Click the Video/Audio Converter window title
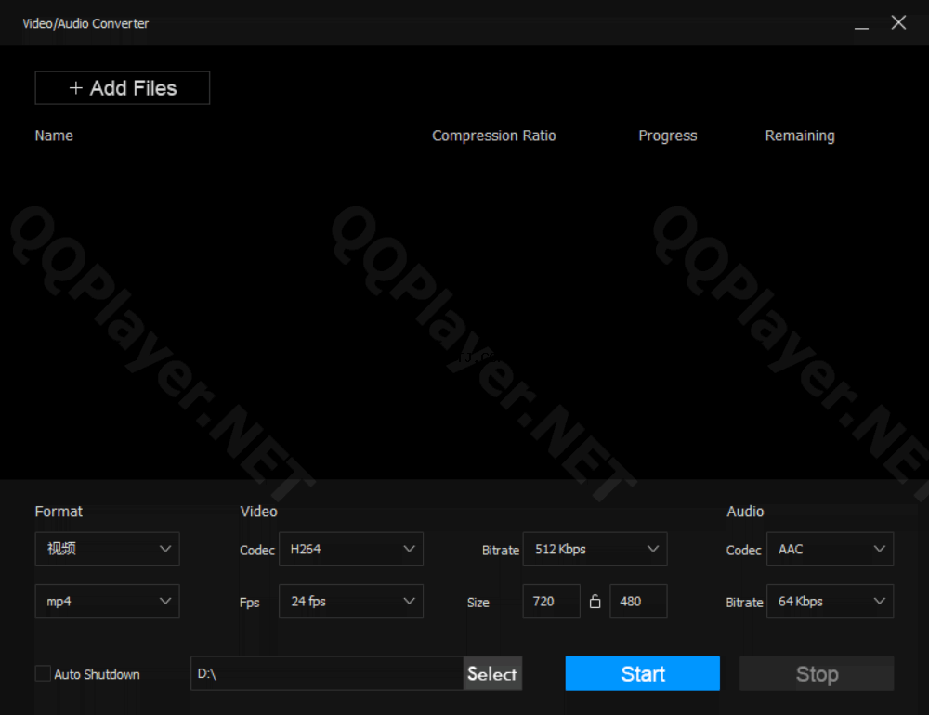Viewport: 929px width, 715px height. point(85,24)
